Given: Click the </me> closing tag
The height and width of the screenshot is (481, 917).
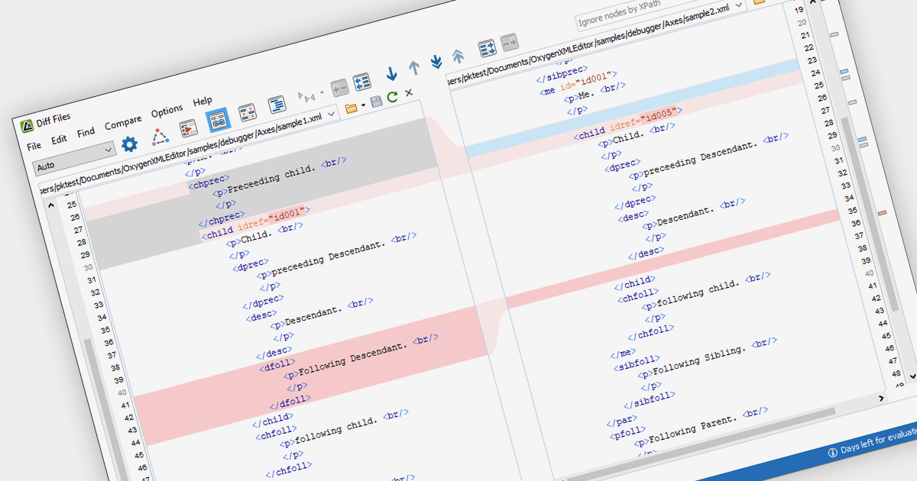Looking at the screenshot, I should tap(624, 352).
